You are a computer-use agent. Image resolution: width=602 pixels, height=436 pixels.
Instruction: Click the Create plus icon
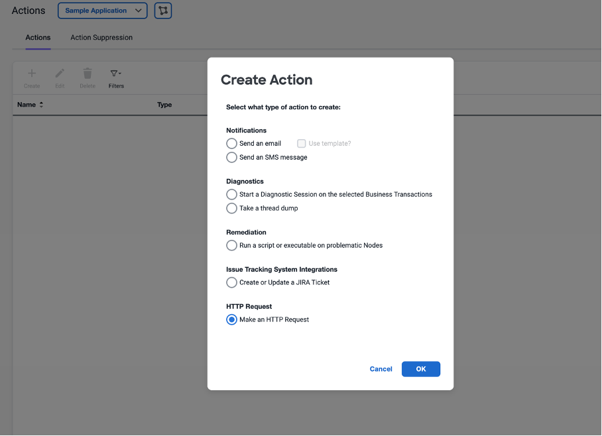coord(32,74)
